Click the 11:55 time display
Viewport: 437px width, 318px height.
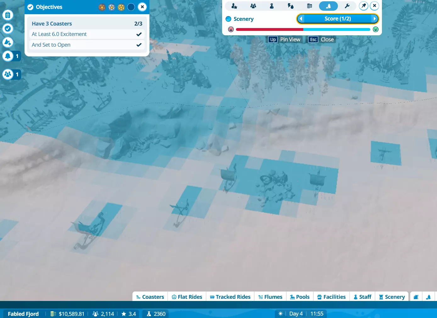(317, 314)
